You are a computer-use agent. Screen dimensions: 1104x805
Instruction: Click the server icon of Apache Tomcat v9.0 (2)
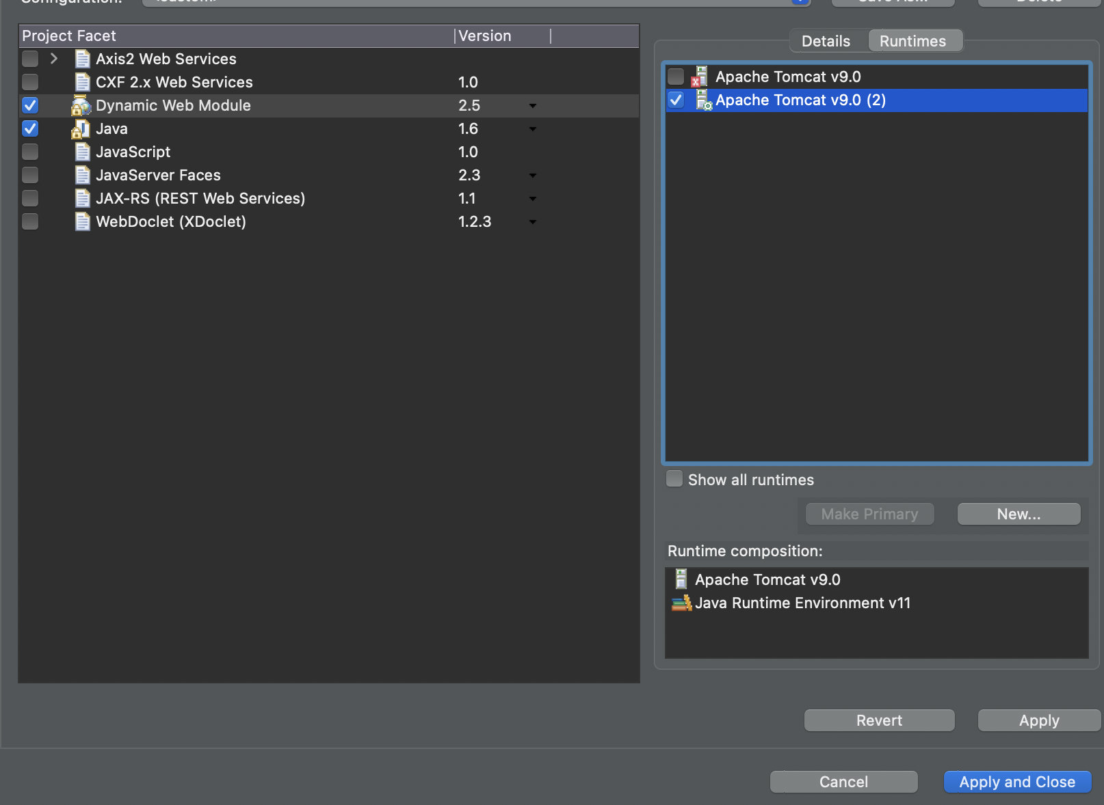[x=703, y=100]
